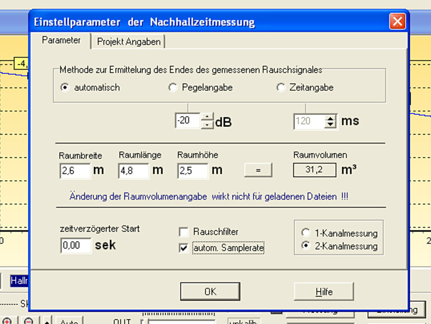The image size is (431, 324).
Task: Close the Einstellparameter dialog
Action: (x=397, y=21)
